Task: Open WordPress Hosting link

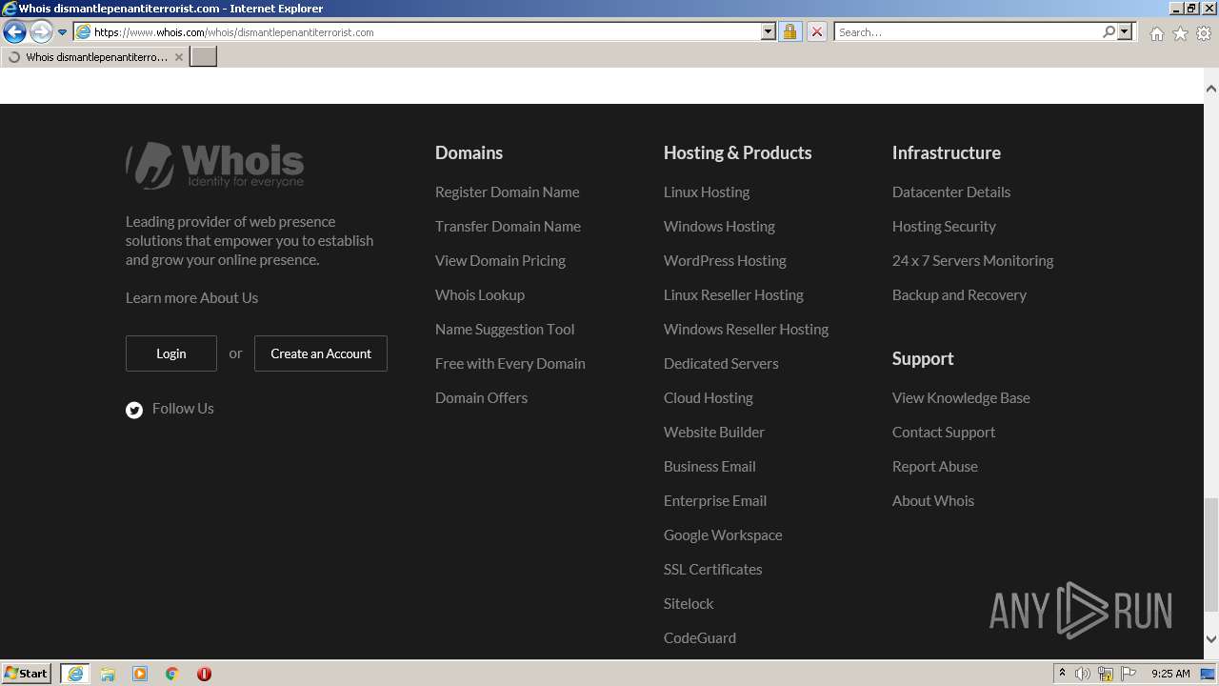Action: click(725, 260)
